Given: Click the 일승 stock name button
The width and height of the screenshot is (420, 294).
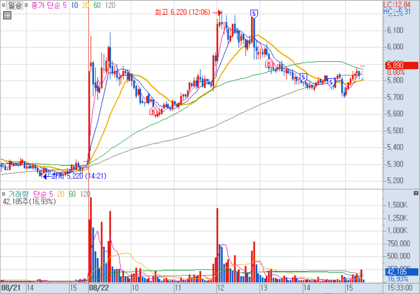Looking at the screenshot, I should click(15, 5).
